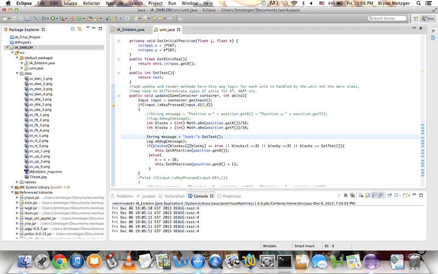This screenshot has width=438, height=274.
Task: Switch to the Properties tab
Action: click(229, 196)
